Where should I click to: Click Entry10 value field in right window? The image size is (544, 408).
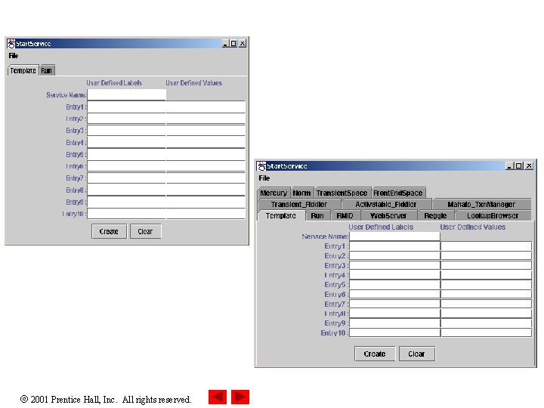click(x=487, y=333)
